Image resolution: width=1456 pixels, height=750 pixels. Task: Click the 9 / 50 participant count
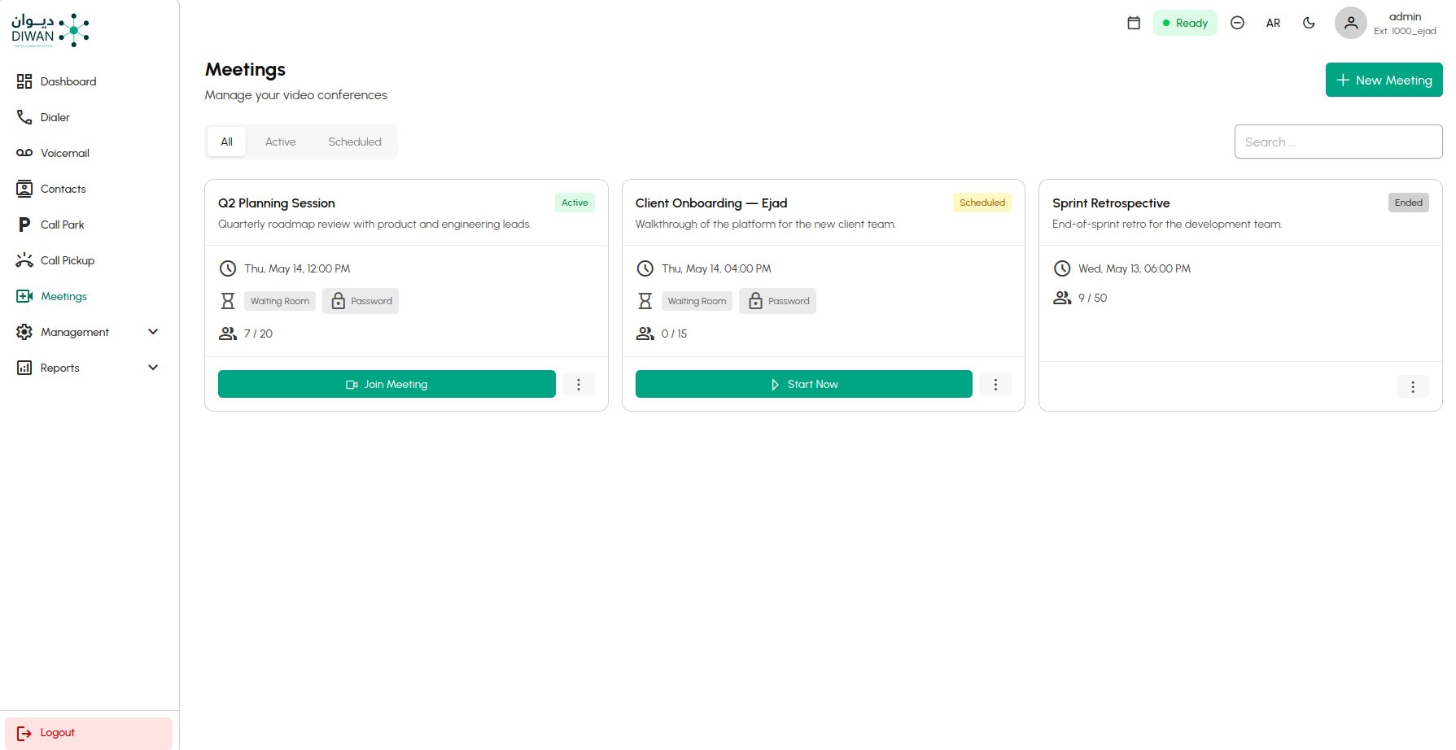1092,298
